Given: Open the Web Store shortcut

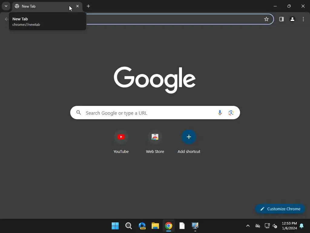Looking at the screenshot, I should [155, 142].
